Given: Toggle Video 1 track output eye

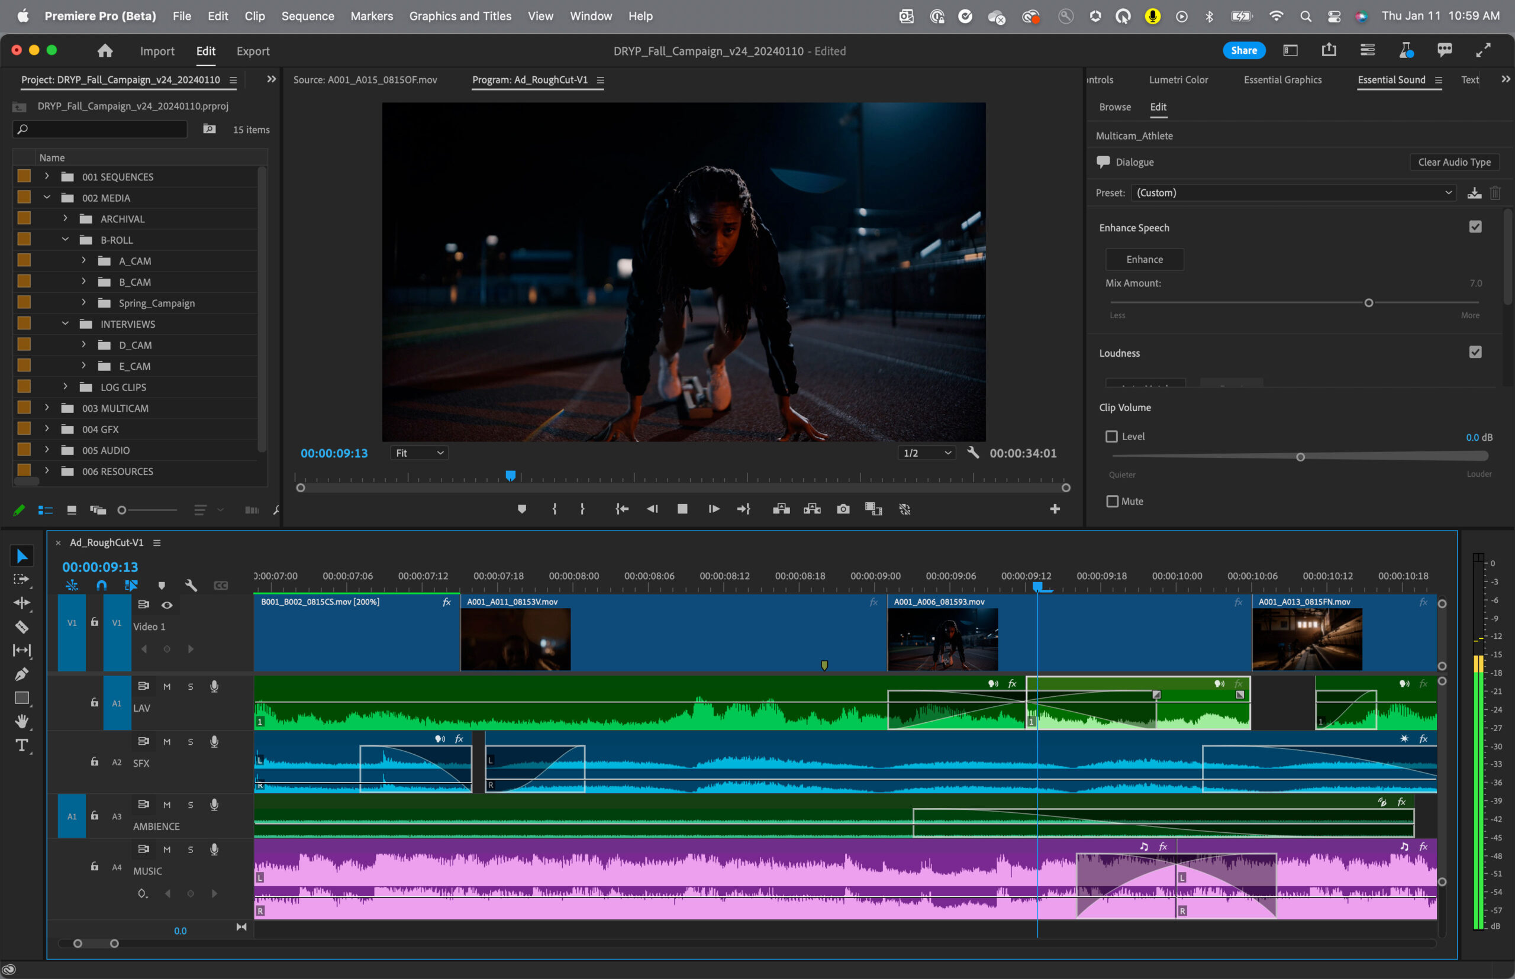Looking at the screenshot, I should pyautogui.click(x=167, y=605).
